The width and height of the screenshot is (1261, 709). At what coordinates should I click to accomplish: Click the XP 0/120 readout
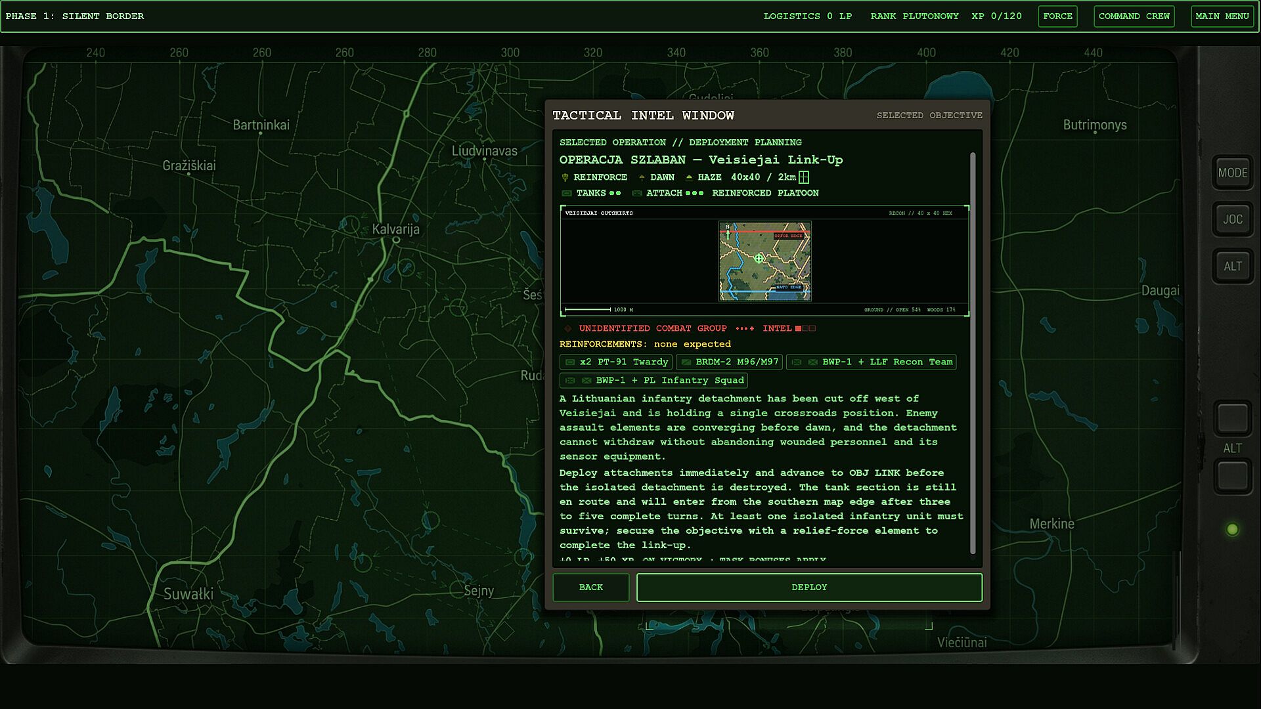(997, 16)
